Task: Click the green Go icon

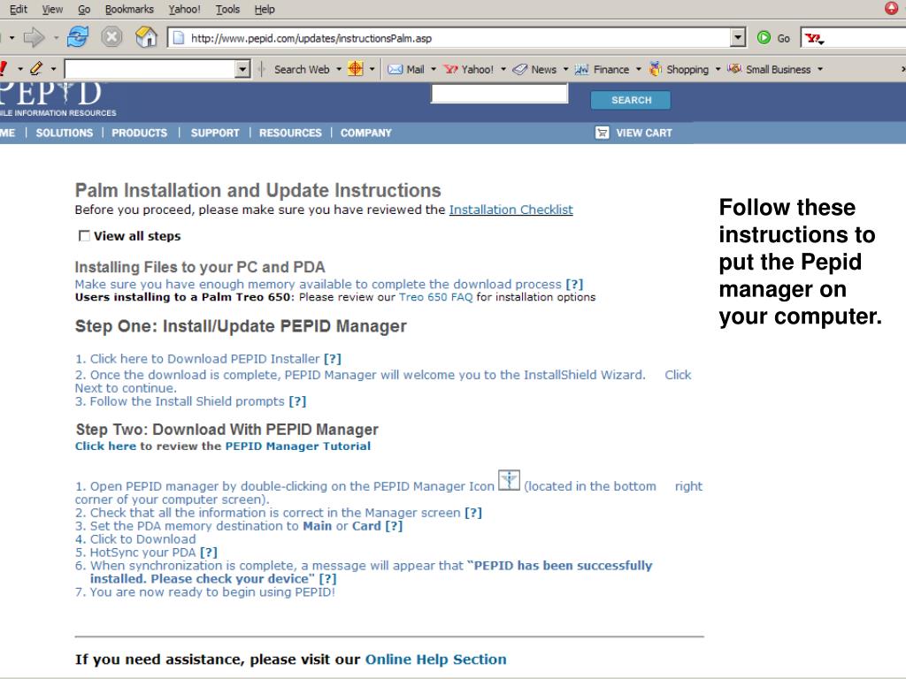Action: (x=764, y=38)
